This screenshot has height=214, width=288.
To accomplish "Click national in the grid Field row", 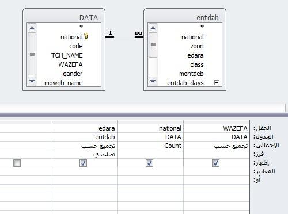I will [x=150, y=128].
